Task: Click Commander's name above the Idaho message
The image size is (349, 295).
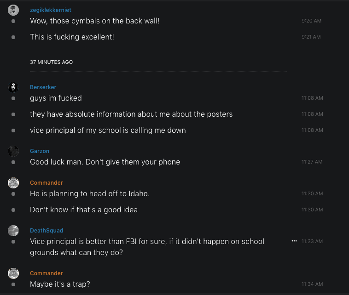Action: [47, 183]
